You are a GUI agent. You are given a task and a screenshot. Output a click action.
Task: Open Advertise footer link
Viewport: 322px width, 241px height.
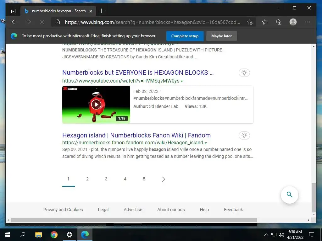[133, 210]
